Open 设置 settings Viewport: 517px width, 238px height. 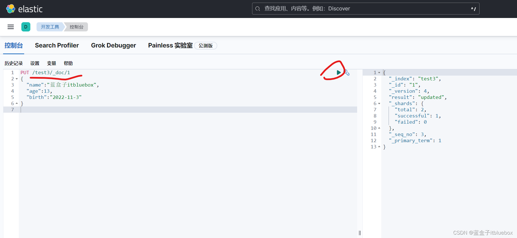pos(35,63)
